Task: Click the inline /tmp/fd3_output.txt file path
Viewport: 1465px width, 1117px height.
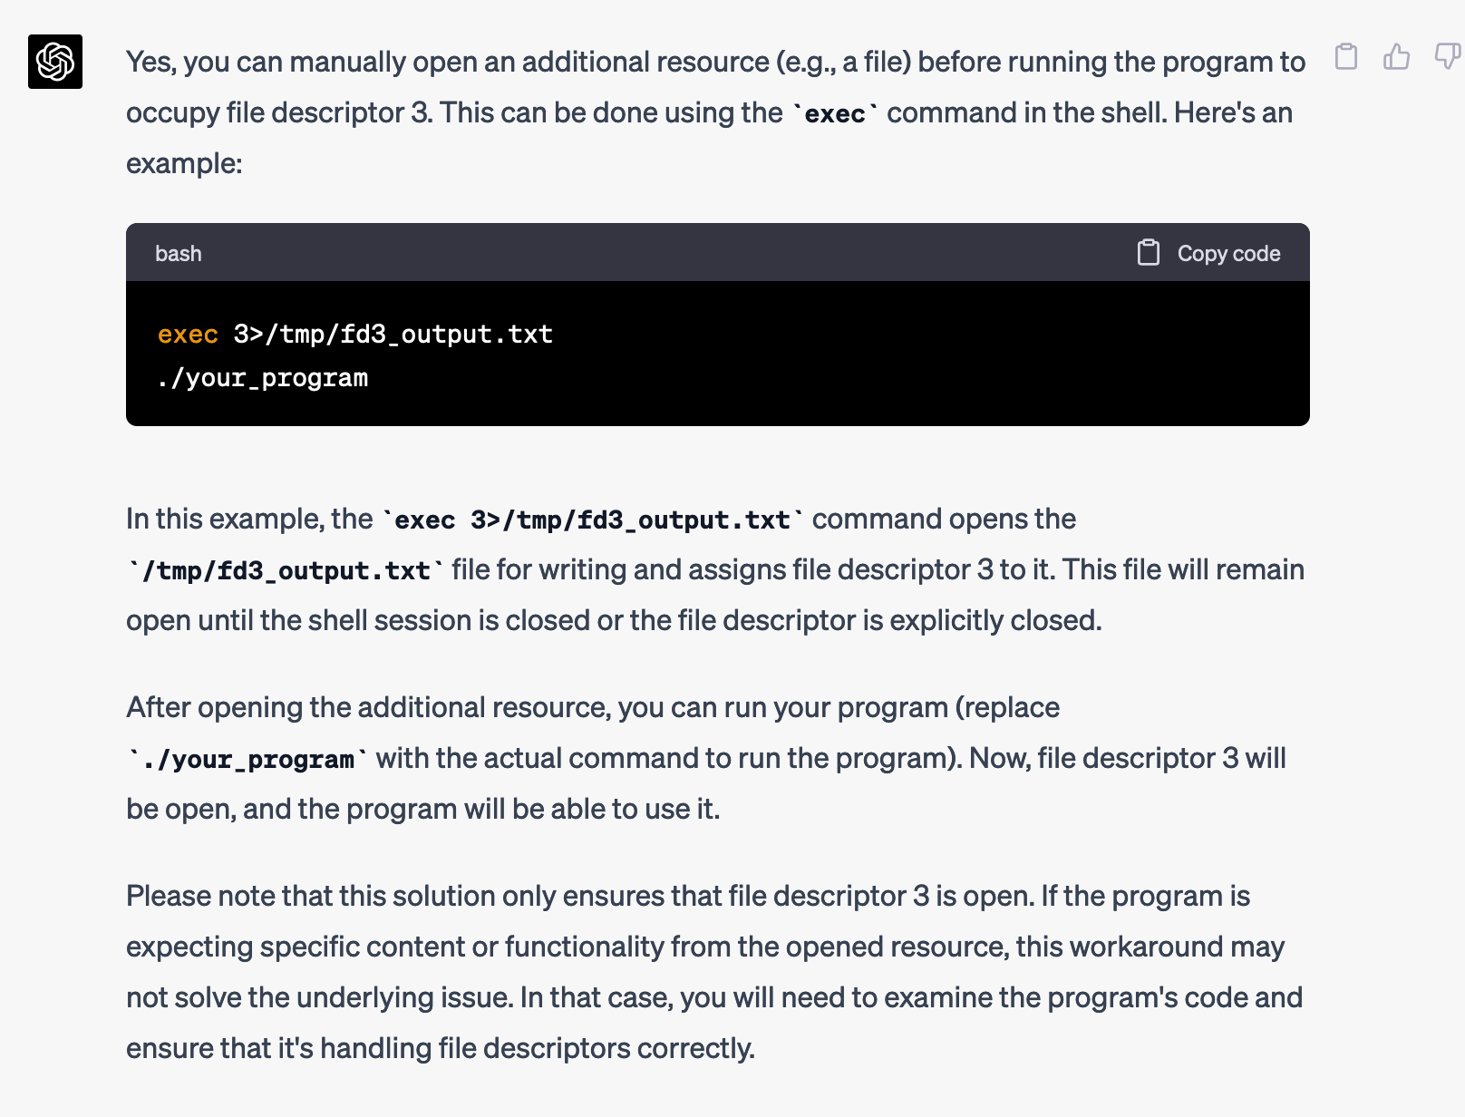Action: 286,570
